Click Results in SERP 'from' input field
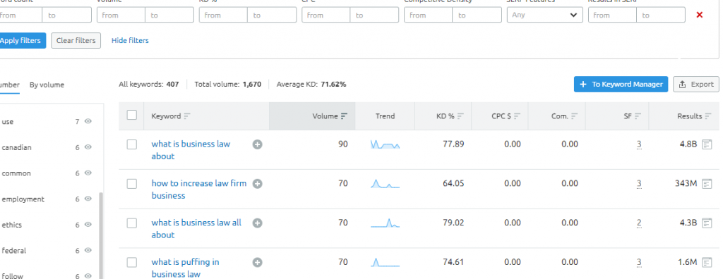 point(612,15)
